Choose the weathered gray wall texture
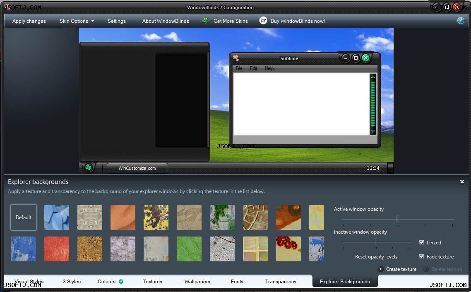 point(156,249)
